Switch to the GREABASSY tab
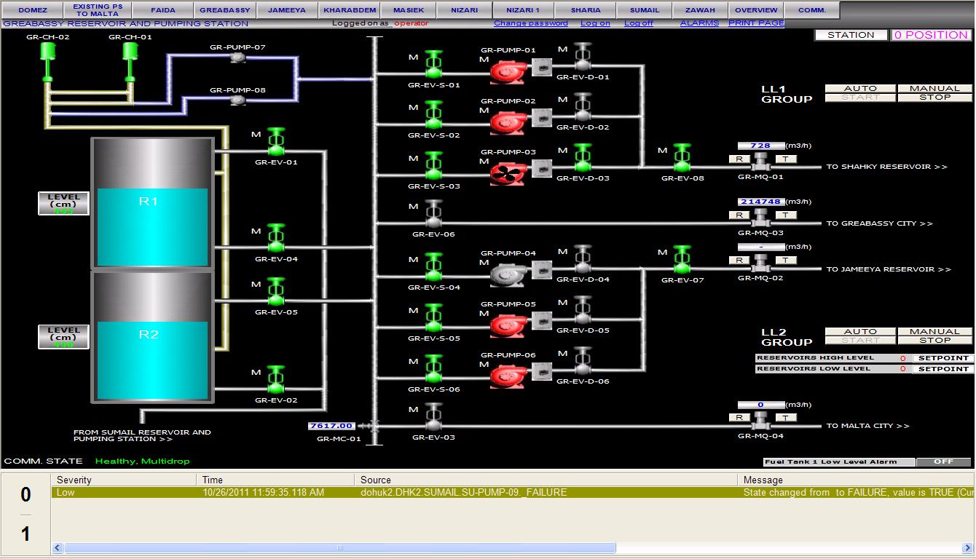 click(x=225, y=10)
